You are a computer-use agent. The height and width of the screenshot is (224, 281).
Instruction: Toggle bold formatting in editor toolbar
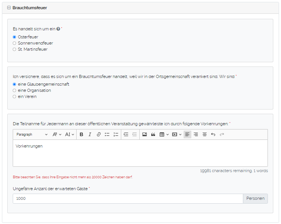(81, 134)
